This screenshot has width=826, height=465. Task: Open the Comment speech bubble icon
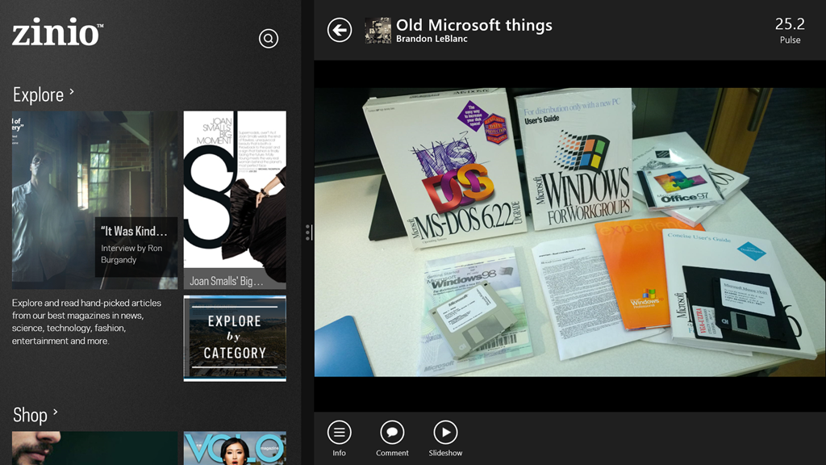pos(392,433)
